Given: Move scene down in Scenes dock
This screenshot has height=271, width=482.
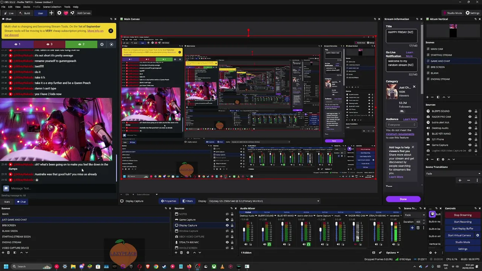Looking at the screenshot, I should click(26, 253).
